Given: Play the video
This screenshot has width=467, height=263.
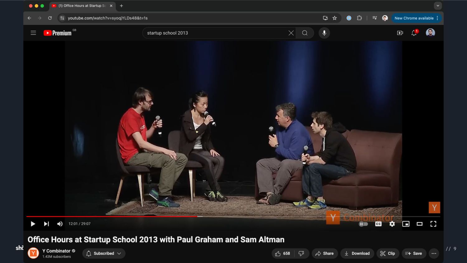Looking at the screenshot, I should tap(33, 224).
